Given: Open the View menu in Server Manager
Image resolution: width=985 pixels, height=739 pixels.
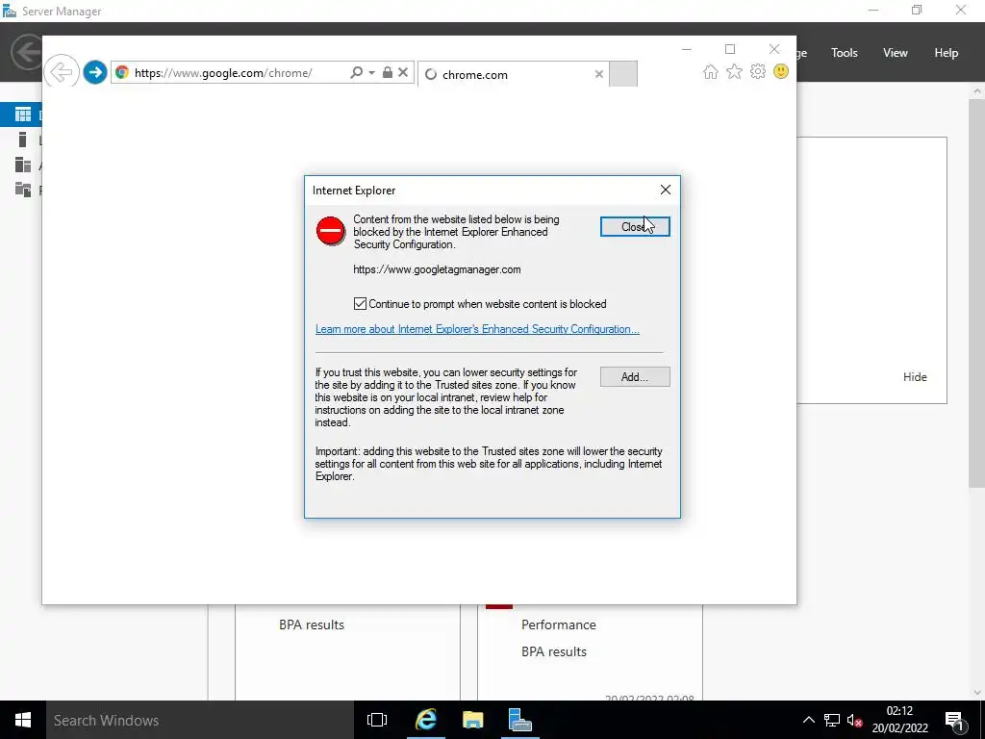Looking at the screenshot, I should [x=896, y=53].
